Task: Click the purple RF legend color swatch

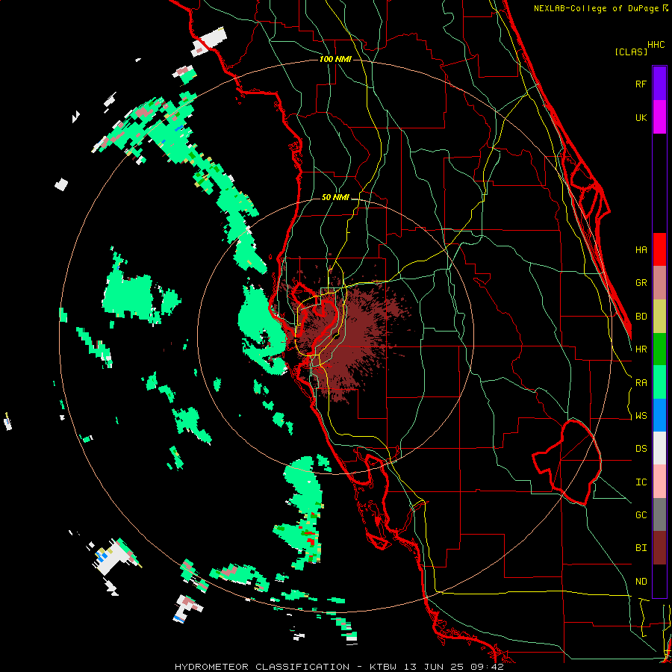Action: click(659, 84)
